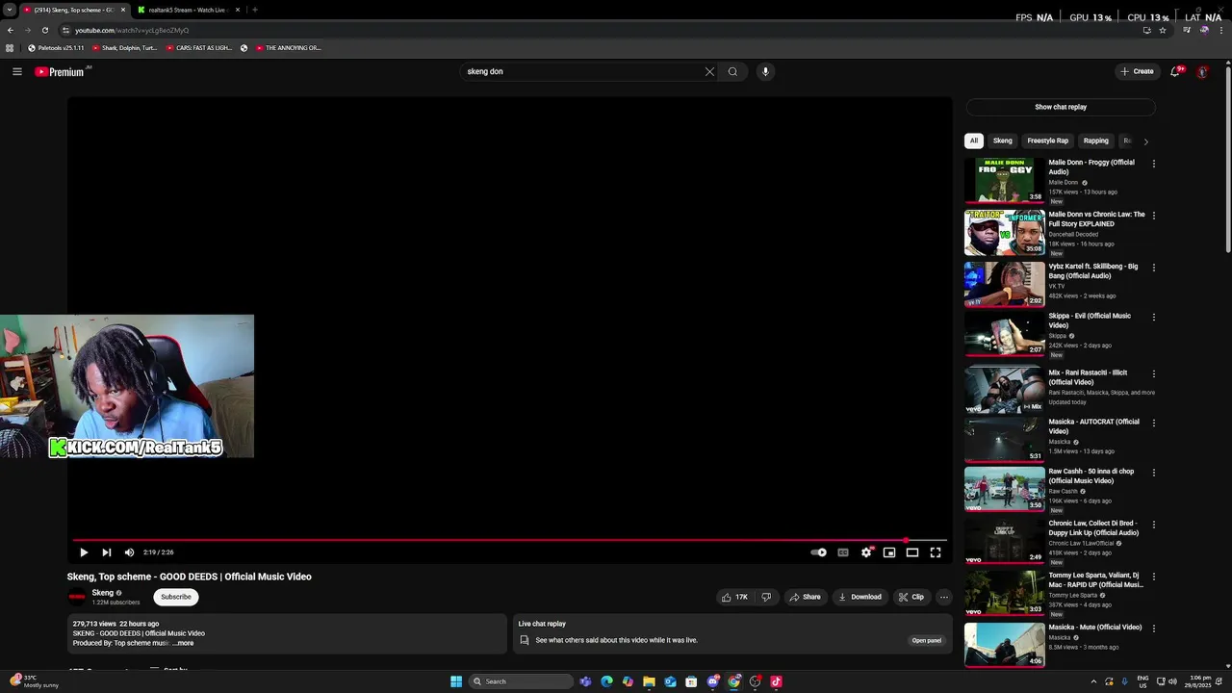This screenshot has width=1232, height=693.
Task: Open options for Vybz Kartel Big Bang
Action: tap(1154, 268)
